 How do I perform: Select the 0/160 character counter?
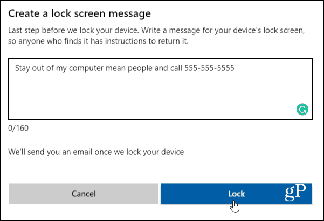(x=18, y=128)
